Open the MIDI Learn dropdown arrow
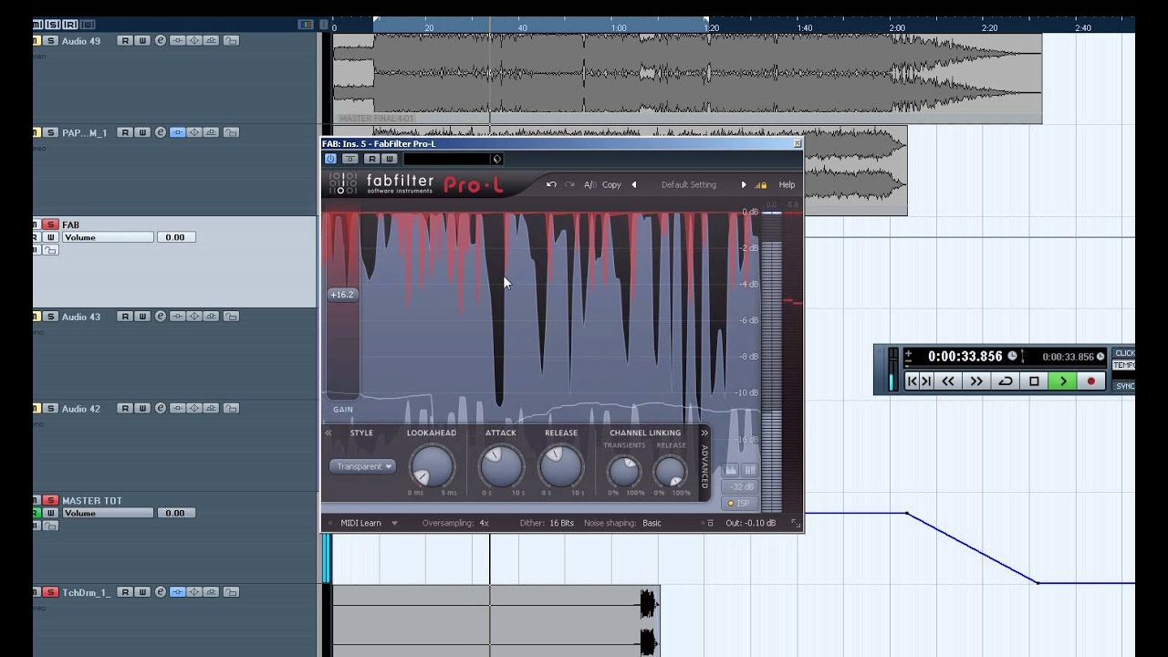This screenshot has height=657, width=1168. [x=394, y=523]
